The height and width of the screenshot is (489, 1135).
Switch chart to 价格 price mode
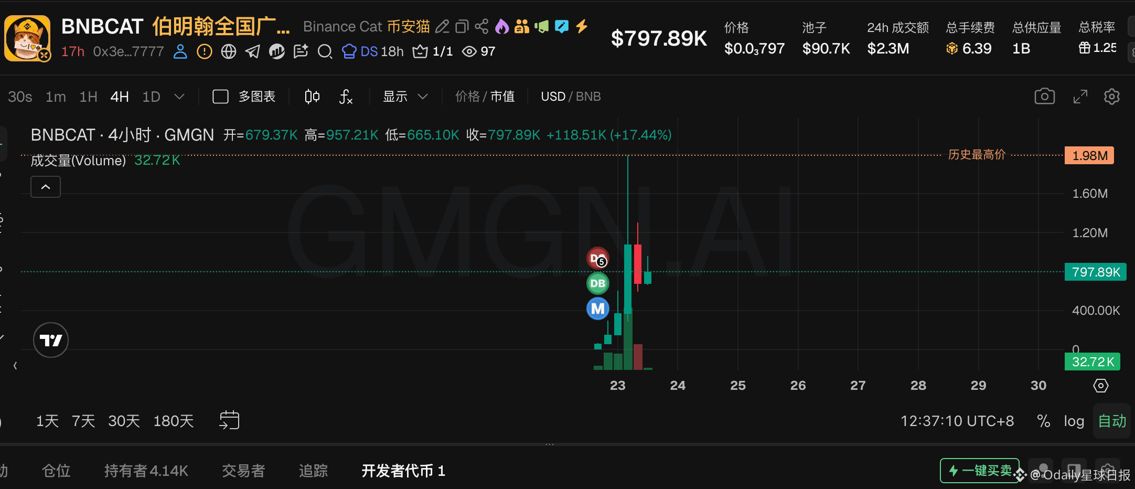467,97
